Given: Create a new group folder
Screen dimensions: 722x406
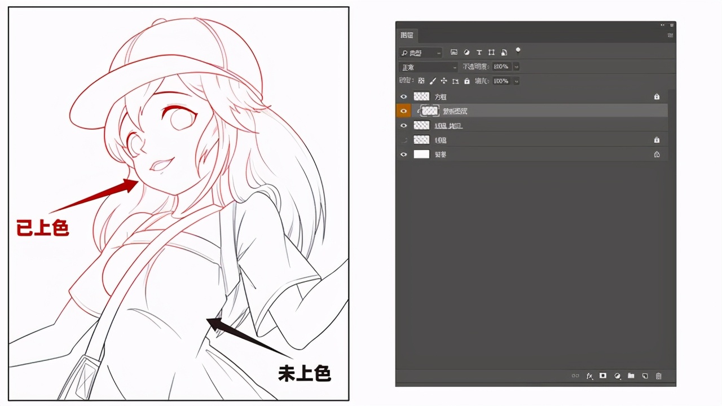Looking at the screenshot, I should click(631, 376).
